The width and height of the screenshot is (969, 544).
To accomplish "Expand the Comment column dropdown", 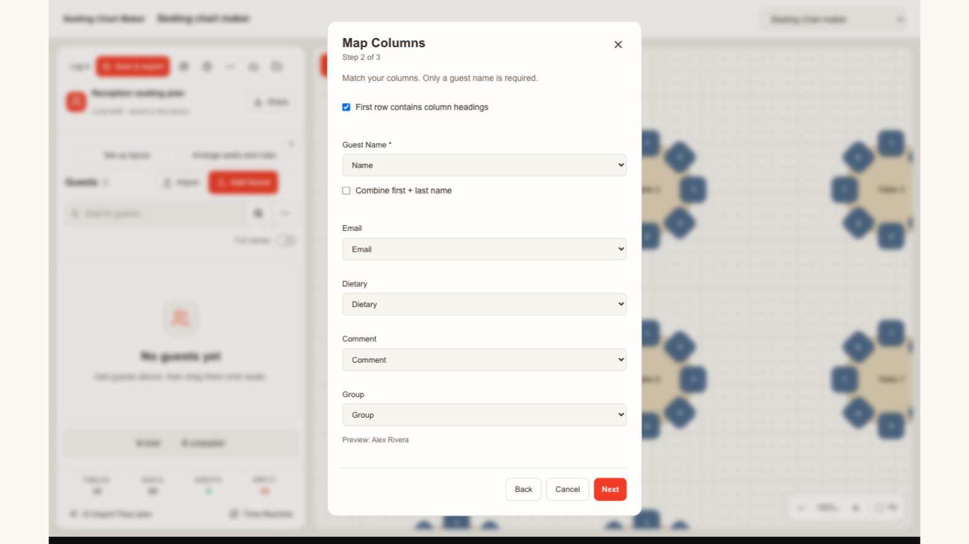I will [485, 360].
